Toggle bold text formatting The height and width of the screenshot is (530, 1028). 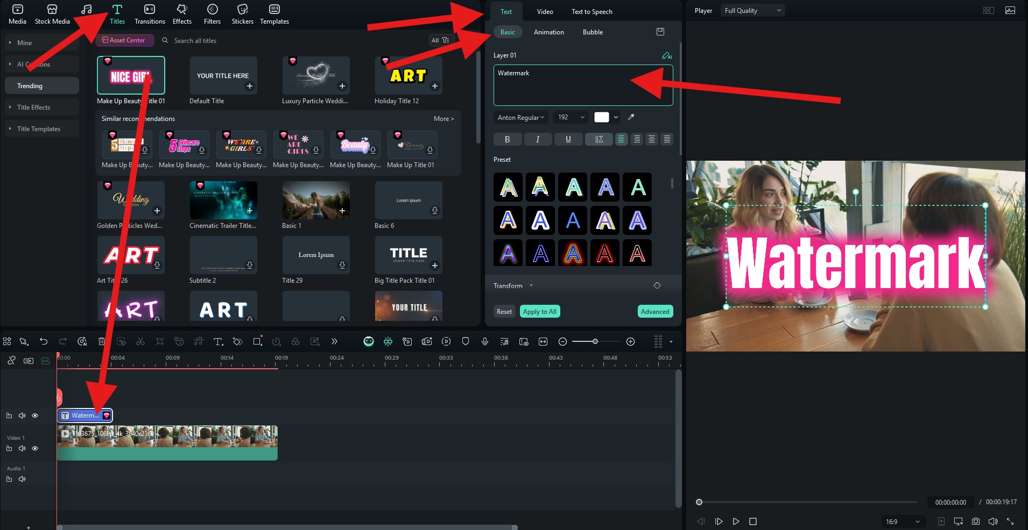click(x=508, y=139)
